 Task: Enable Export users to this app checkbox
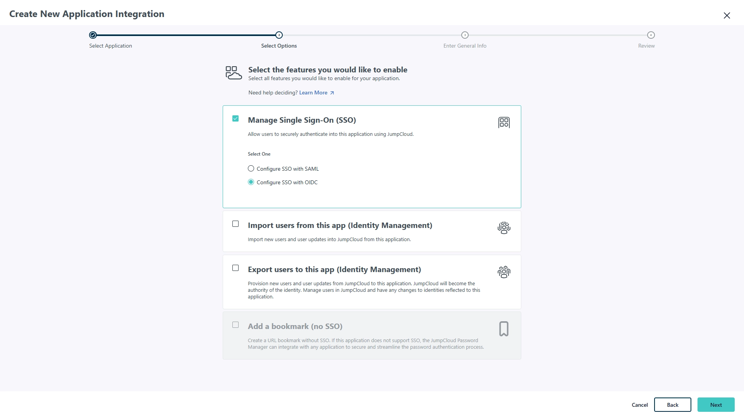[x=235, y=268]
